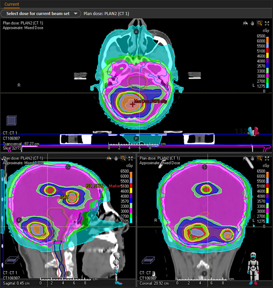Maximize the coronal view to fullscreen
The image size is (273, 288).
tap(267, 158)
